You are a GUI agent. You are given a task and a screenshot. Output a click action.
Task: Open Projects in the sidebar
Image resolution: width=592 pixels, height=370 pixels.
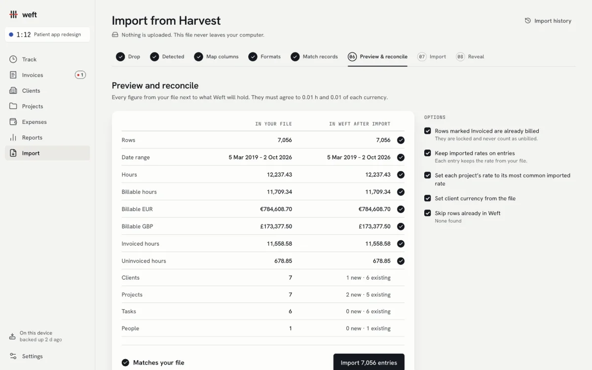(47, 106)
